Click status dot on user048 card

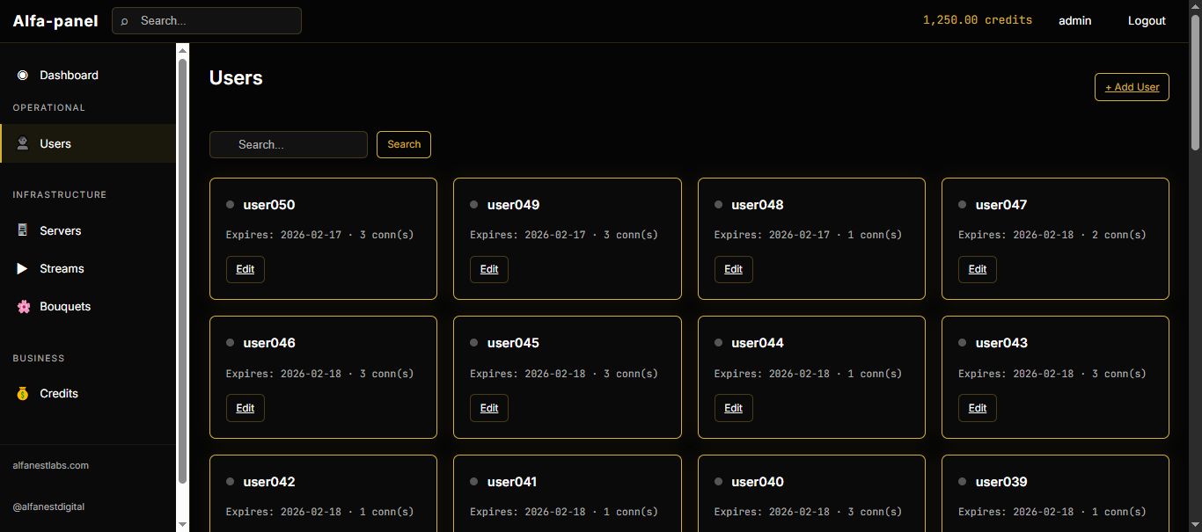(x=718, y=205)
